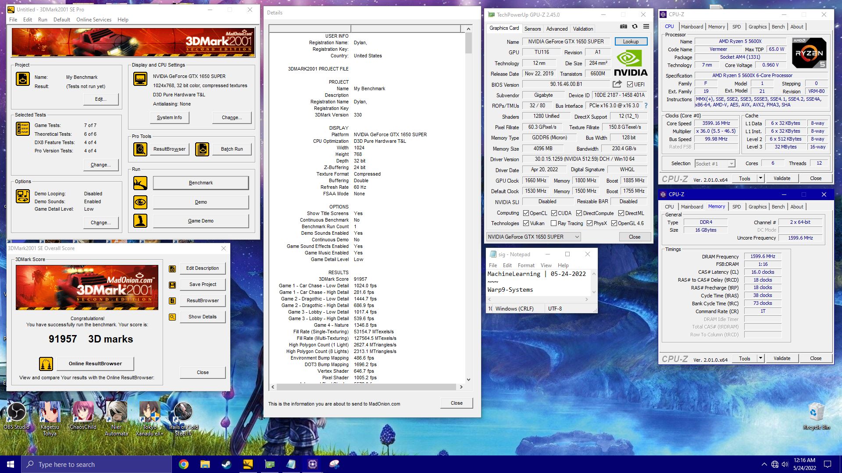Viewport: 842px width, 473px height.
Task: Toggle the UEFI checkbox in GPU-Z
Action: coord(630,85)
